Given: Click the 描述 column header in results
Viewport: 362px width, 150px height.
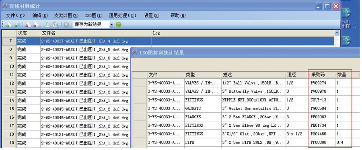Looking at the screenshot, I should [253, 75].
